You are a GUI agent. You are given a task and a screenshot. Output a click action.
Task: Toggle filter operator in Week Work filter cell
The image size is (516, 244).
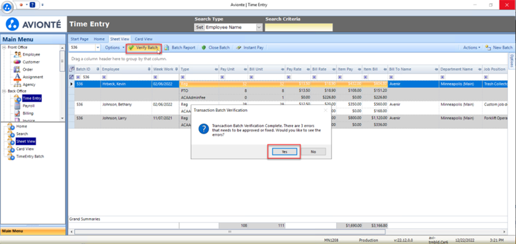tap(155, 77)
